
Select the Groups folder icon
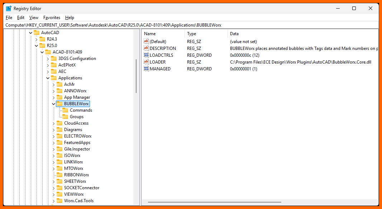(65, 117)
